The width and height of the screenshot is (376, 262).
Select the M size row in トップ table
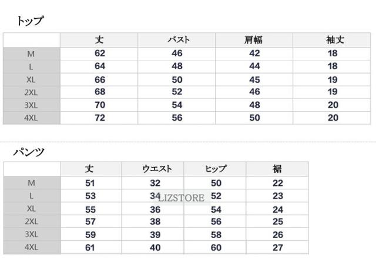click(31, 54)
